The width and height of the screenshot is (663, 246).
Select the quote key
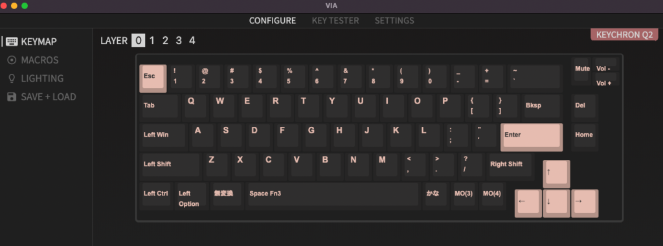(486, 137)
